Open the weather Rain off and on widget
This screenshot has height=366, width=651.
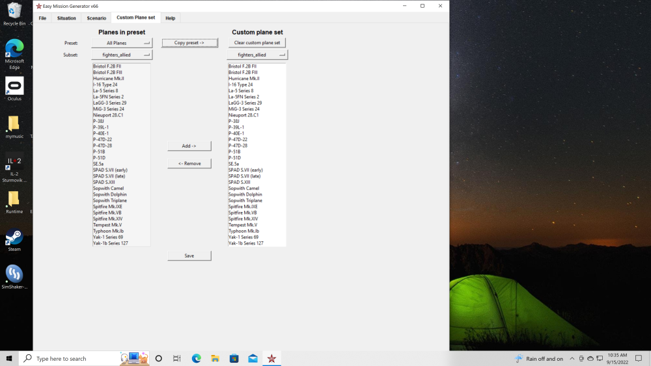tap(539, 359)
